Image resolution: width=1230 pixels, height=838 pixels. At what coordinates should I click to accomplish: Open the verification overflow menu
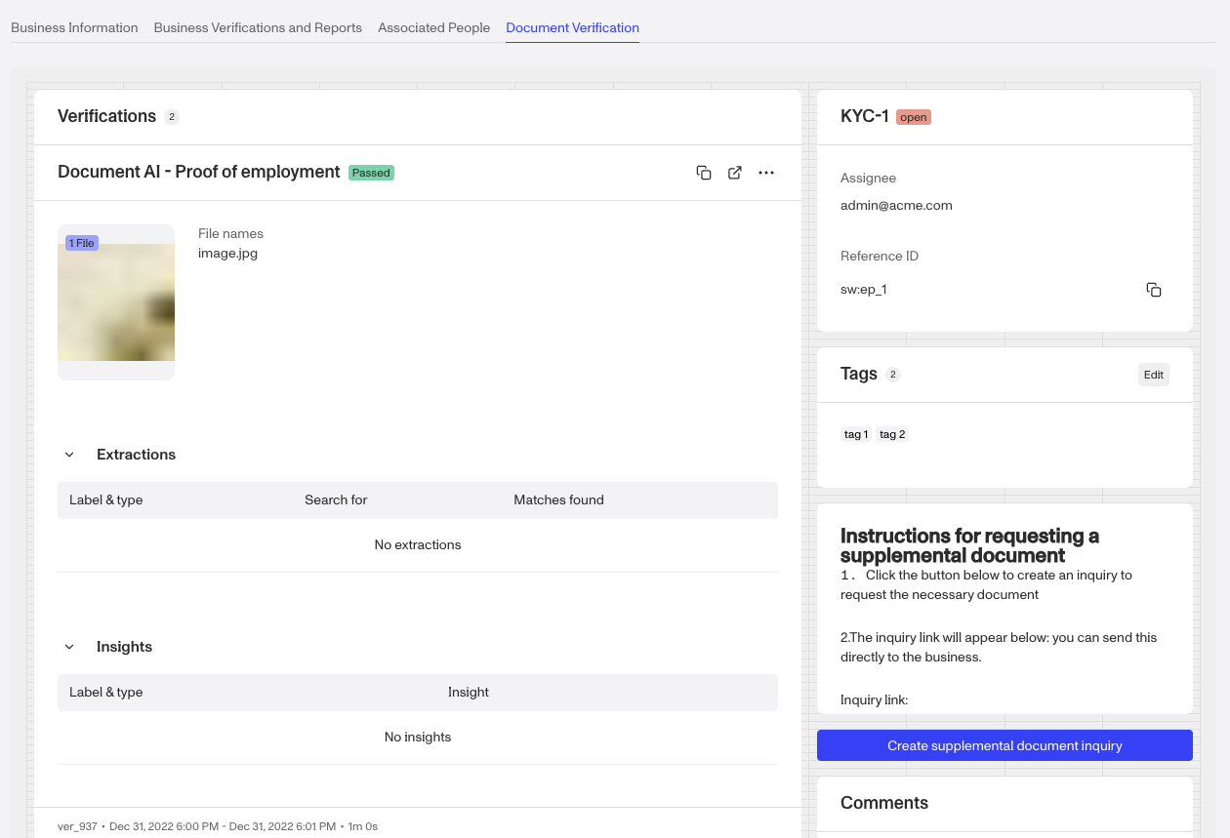coord(766,173)
